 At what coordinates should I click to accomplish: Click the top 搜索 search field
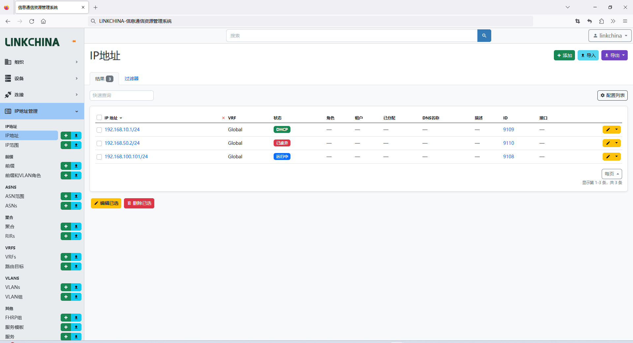[352, 36]
